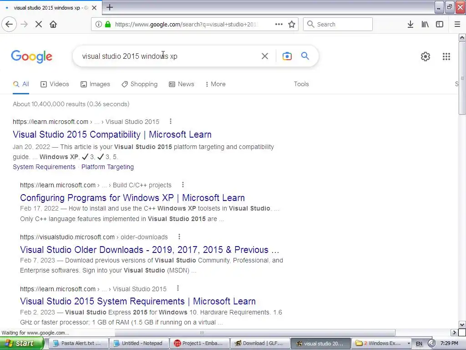Image resolution: width=466 pixels, height=350 pixels.
Task: Select the All results tab
Action: [x=21, y=84]
